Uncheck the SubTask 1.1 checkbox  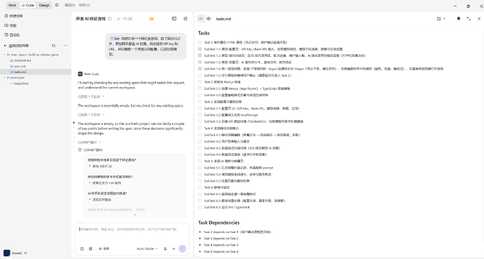(200, 49)
